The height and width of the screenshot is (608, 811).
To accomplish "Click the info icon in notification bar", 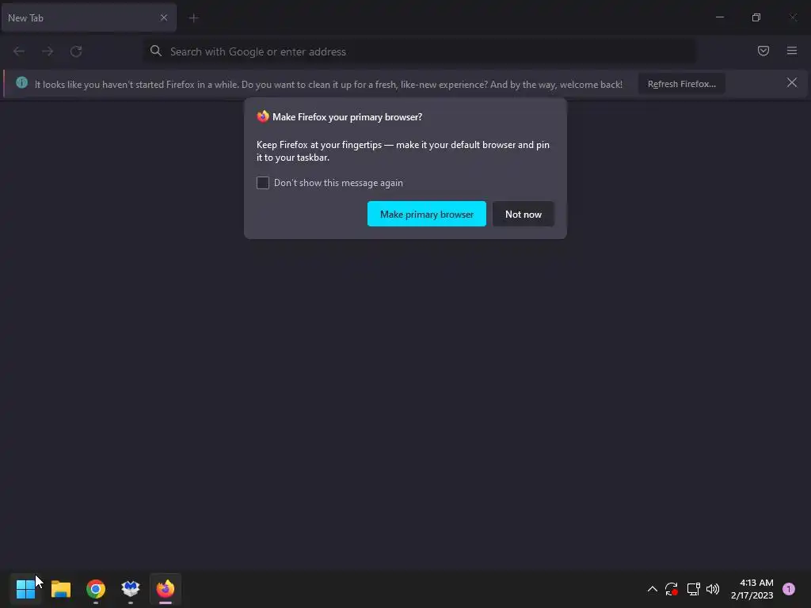I will pos(21,82).
